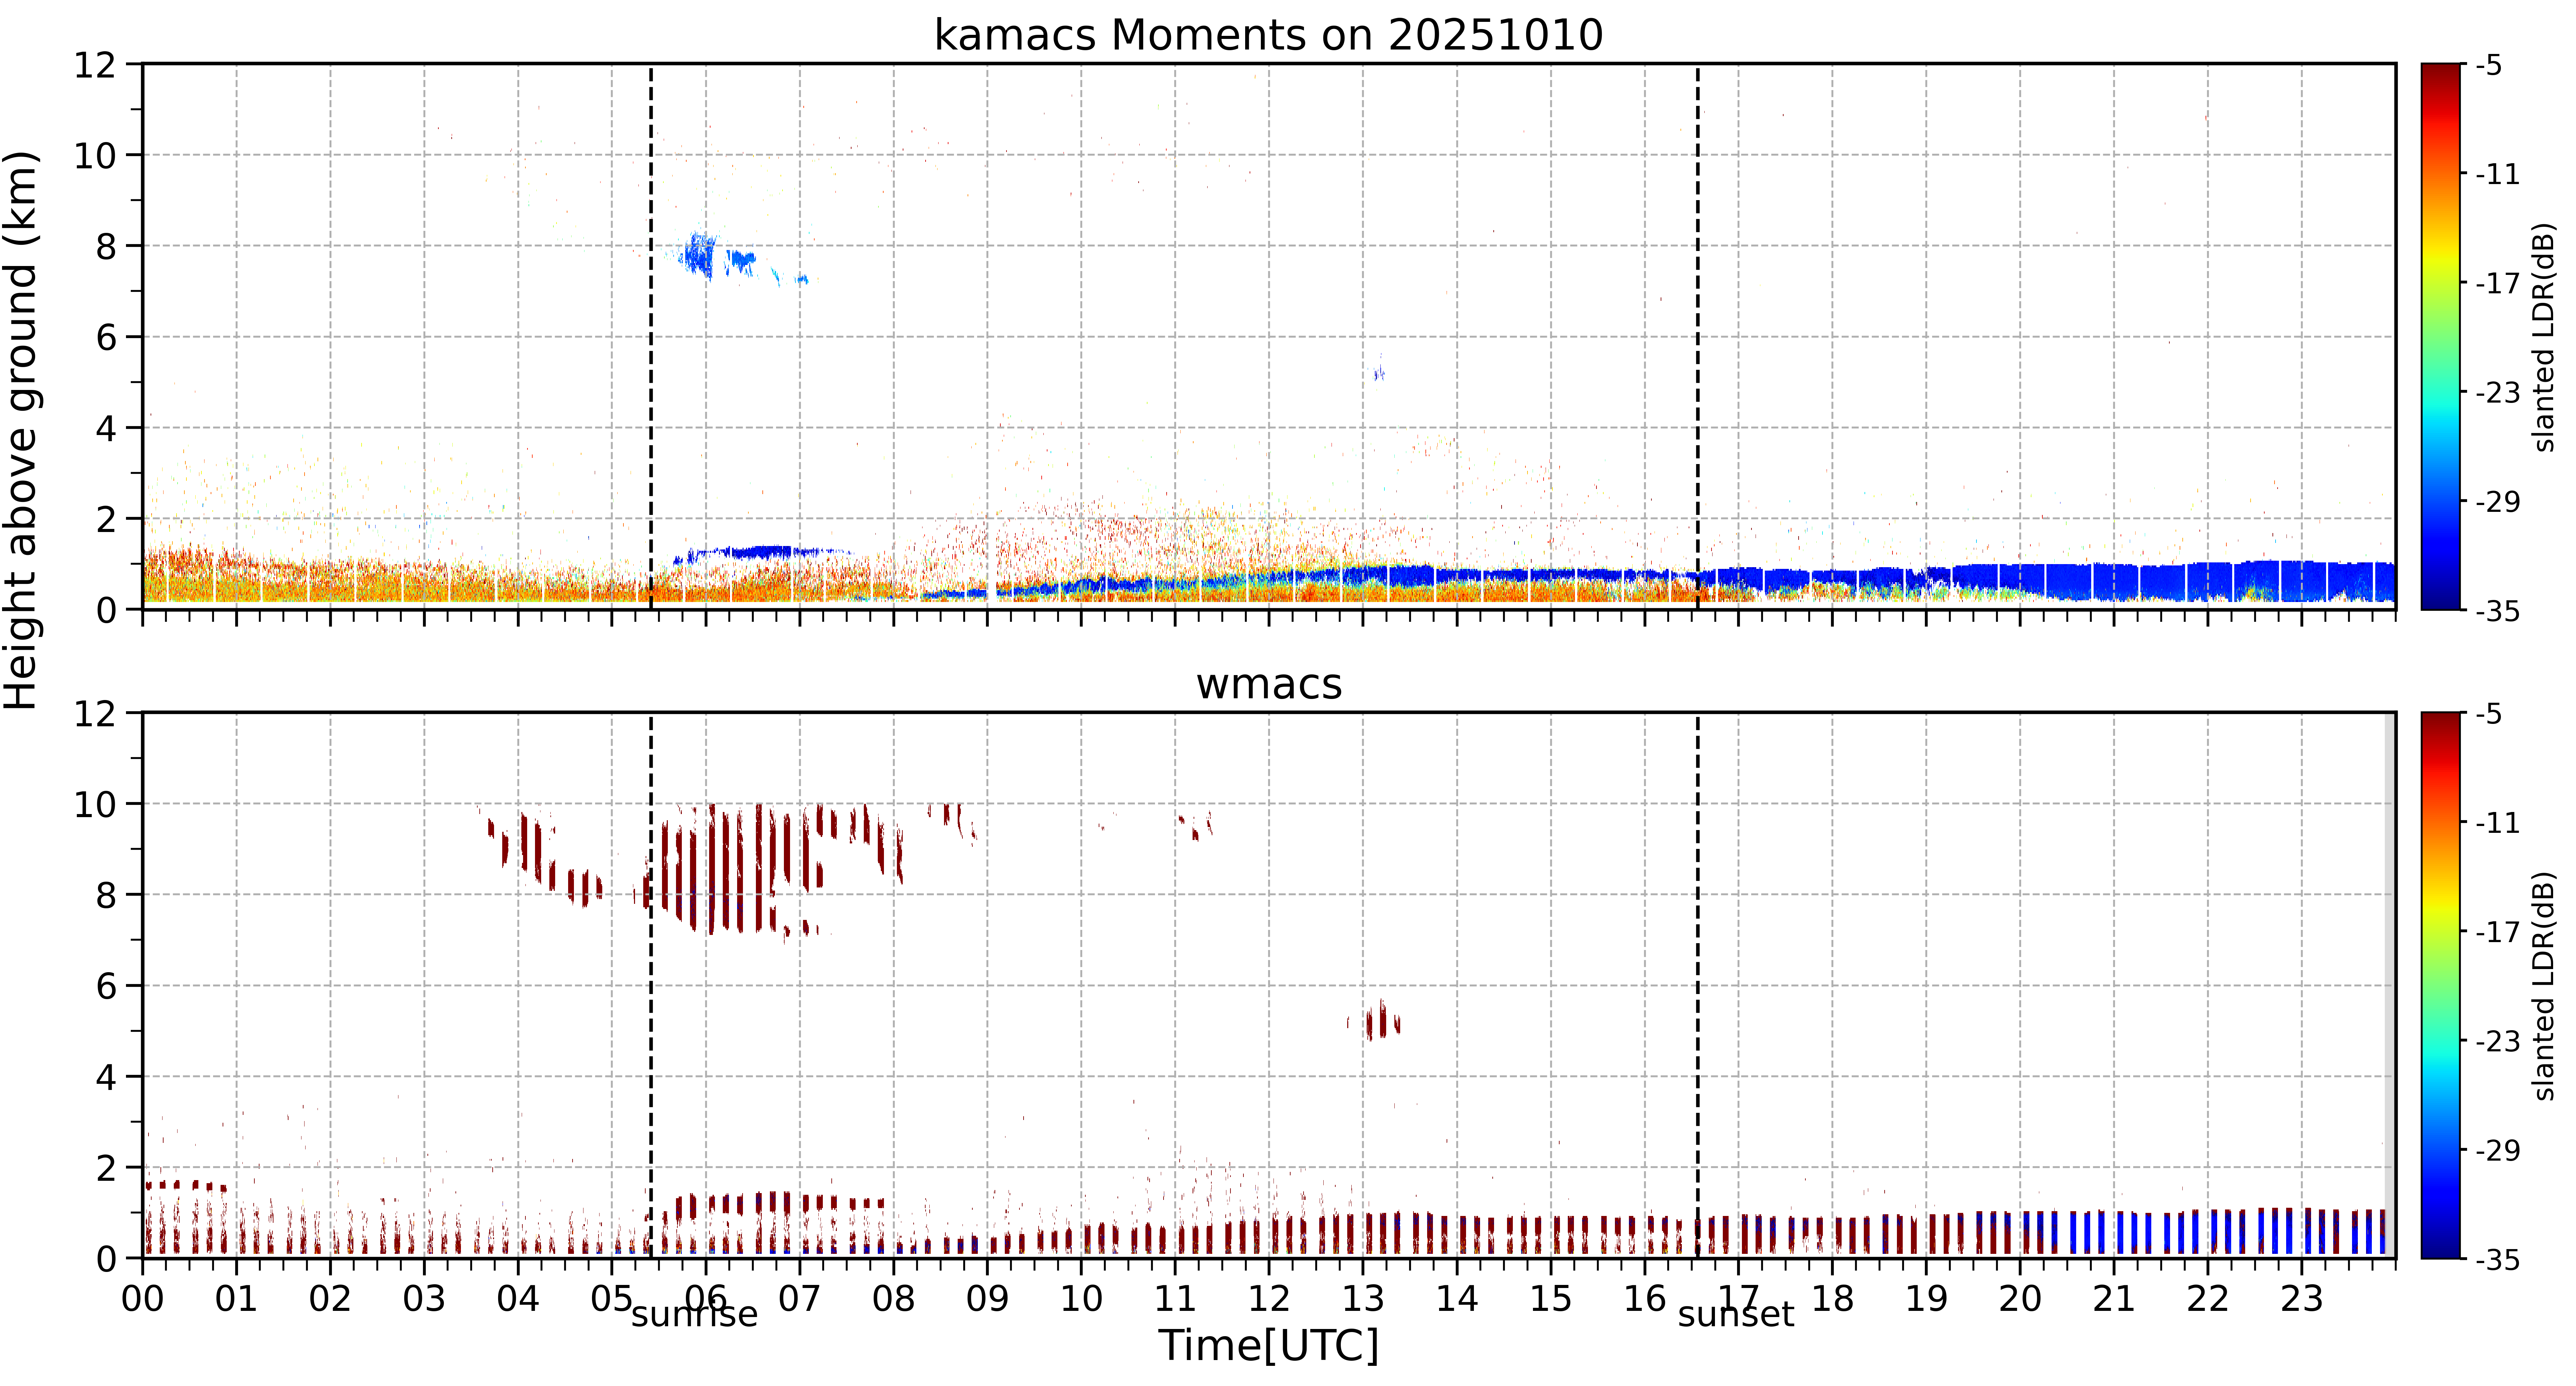
Task: Click wmacs colorbar tick label '-11'
Action: point(2497,823)
